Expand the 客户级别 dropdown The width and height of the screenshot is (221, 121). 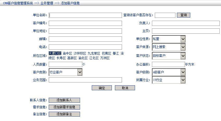pyautogui.click(x=183, y=72)
